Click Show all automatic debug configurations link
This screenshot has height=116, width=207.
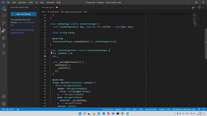point(22,31)
